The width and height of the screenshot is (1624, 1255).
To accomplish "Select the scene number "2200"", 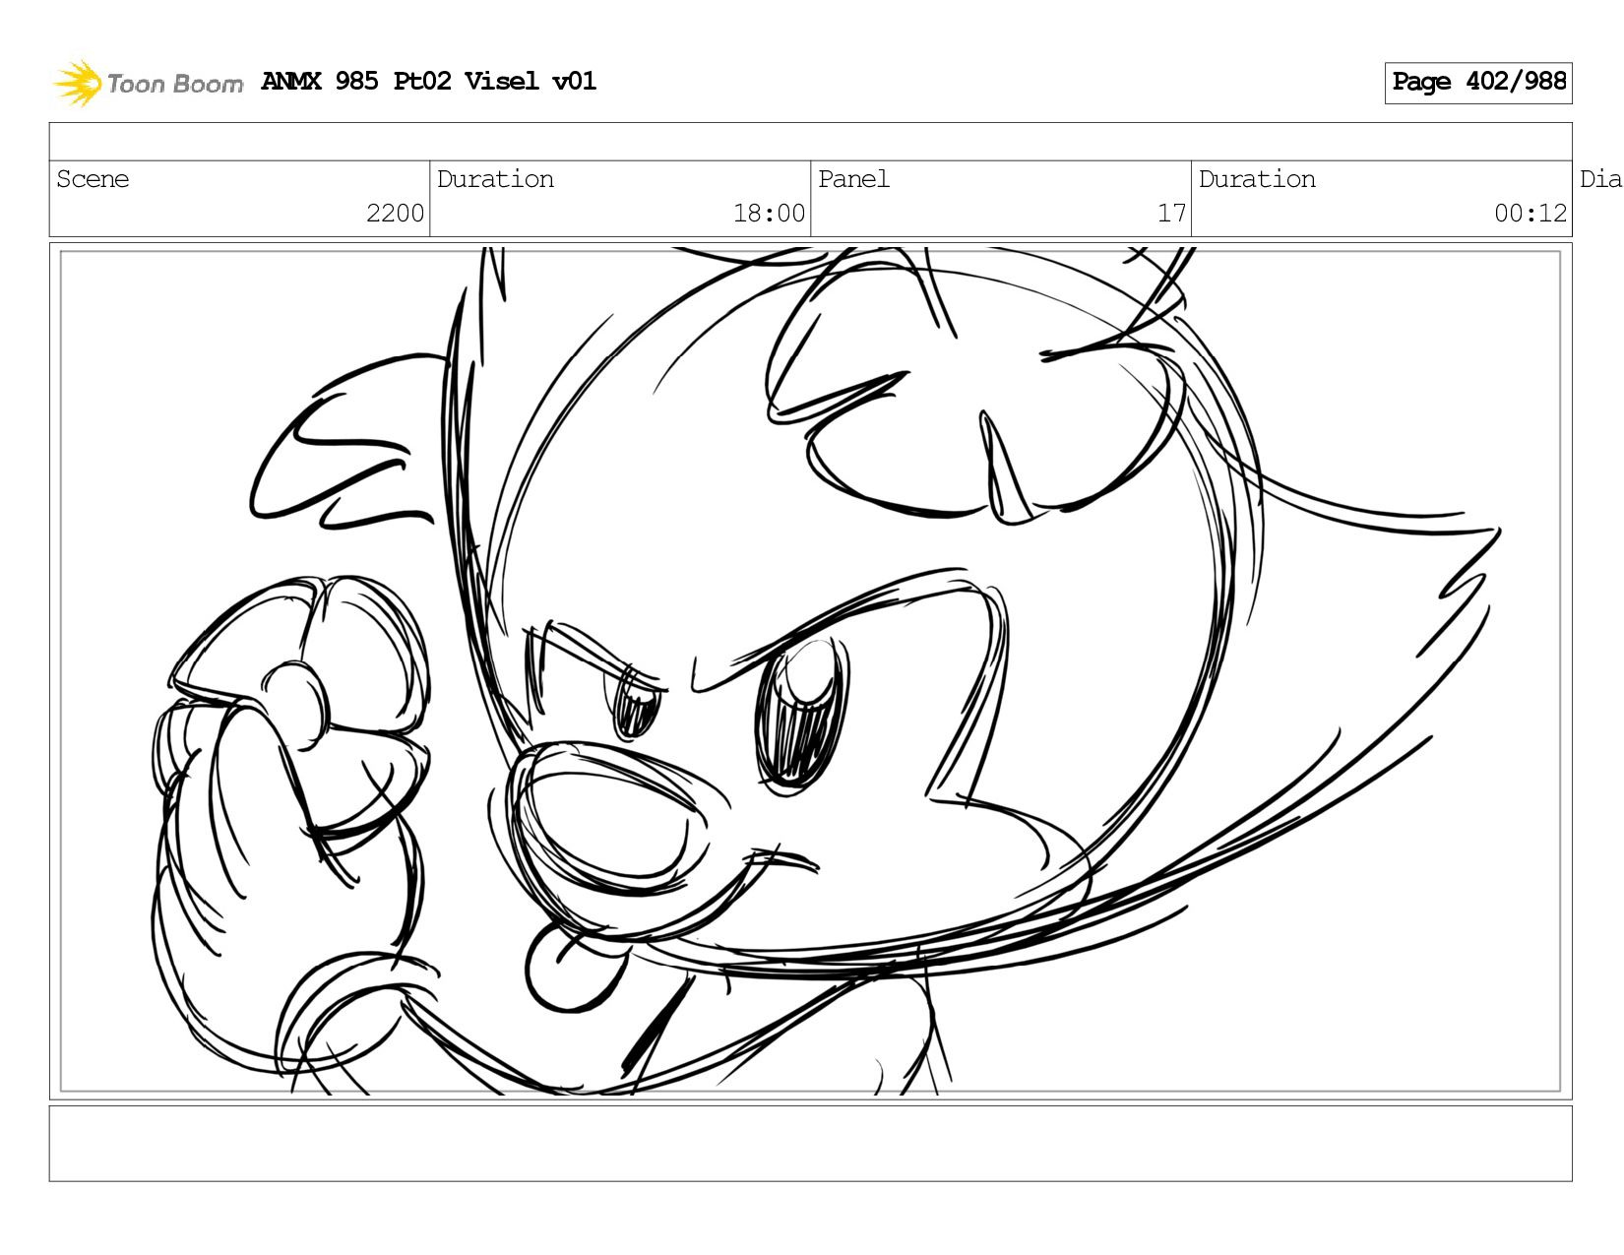I will [395, 214].
